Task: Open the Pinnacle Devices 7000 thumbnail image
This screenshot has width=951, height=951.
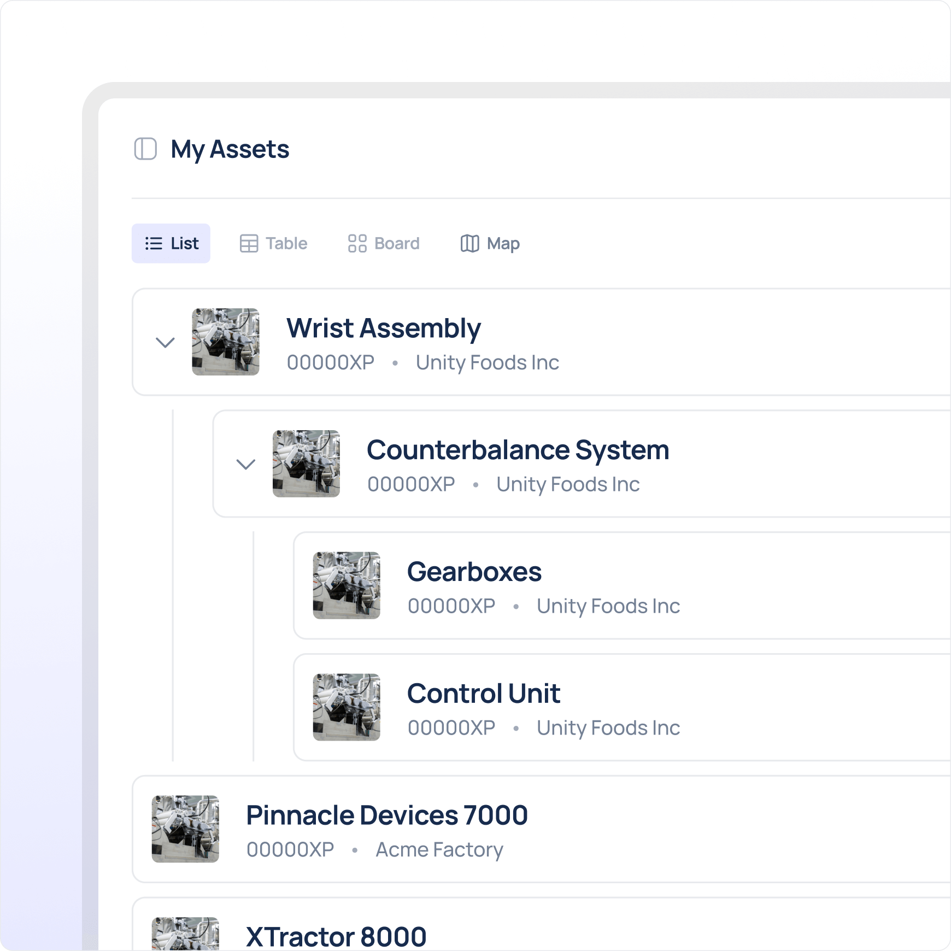Action: (x=185, y=829)
